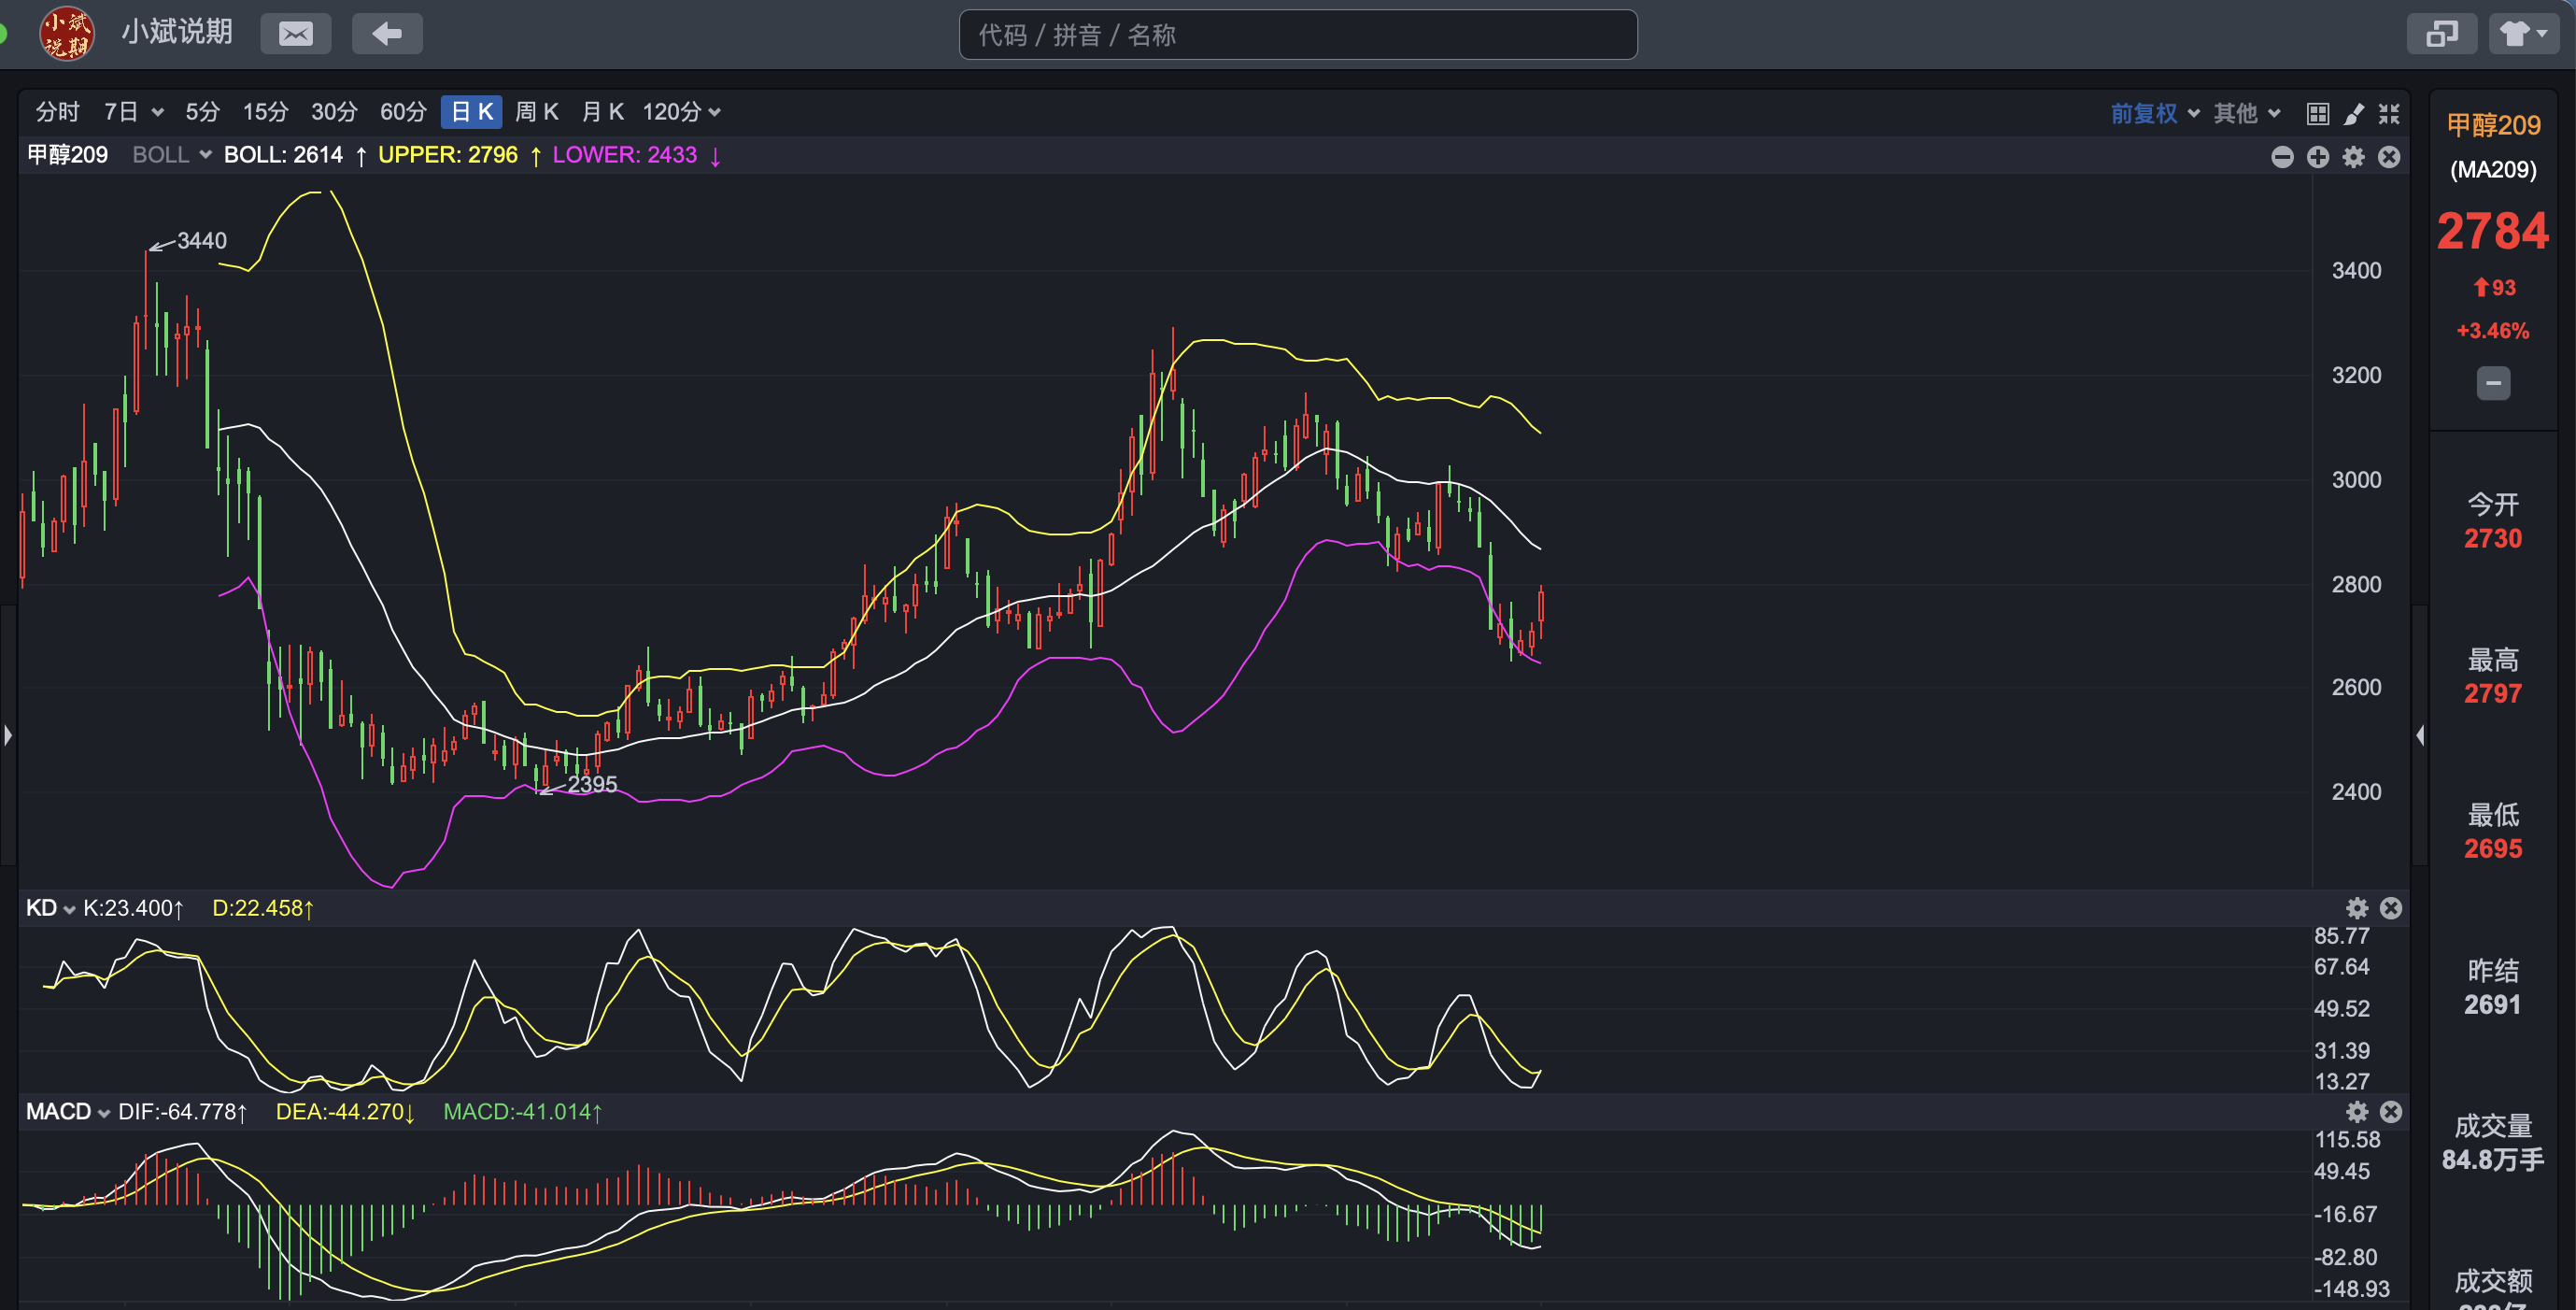Open the multi-window layout icon
The width and height of the screenshot is (2576, 1310).
2441,34
